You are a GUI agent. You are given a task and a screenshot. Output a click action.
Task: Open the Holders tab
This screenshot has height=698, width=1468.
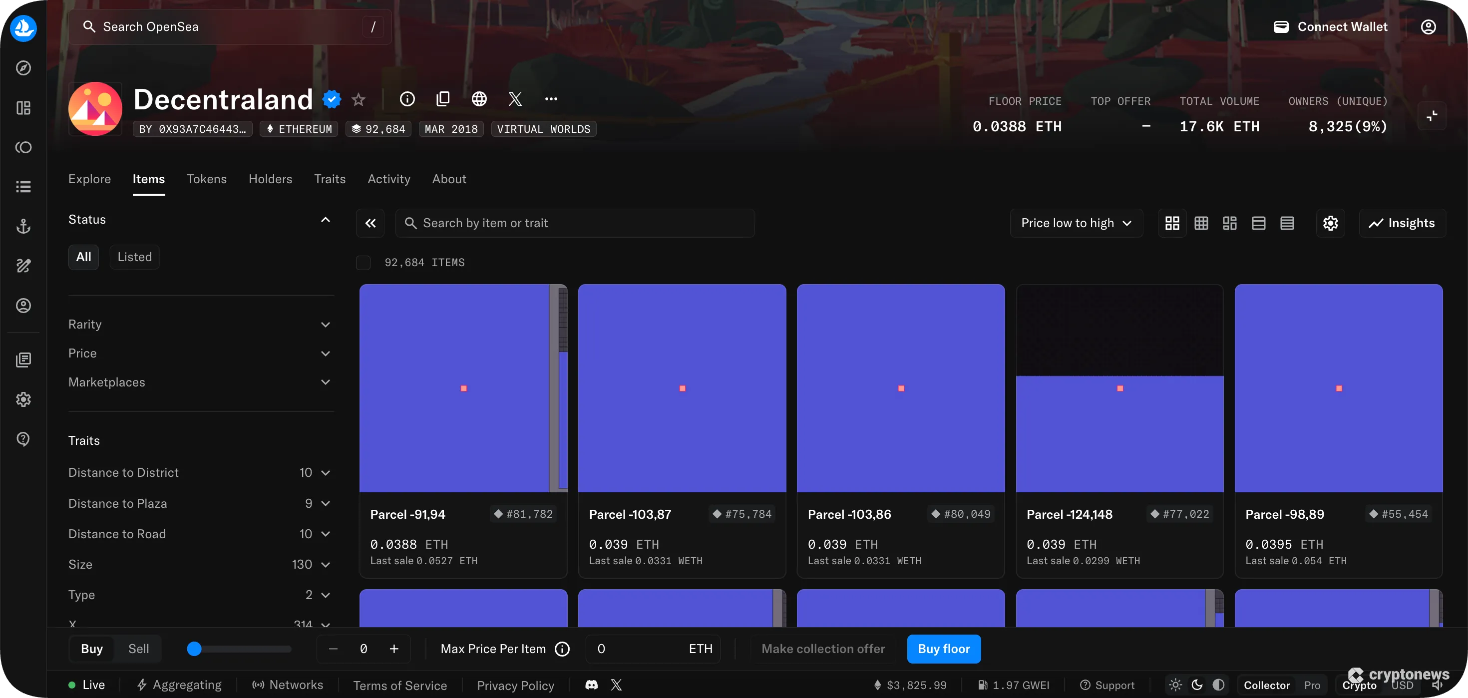click(x=270, y=179)
